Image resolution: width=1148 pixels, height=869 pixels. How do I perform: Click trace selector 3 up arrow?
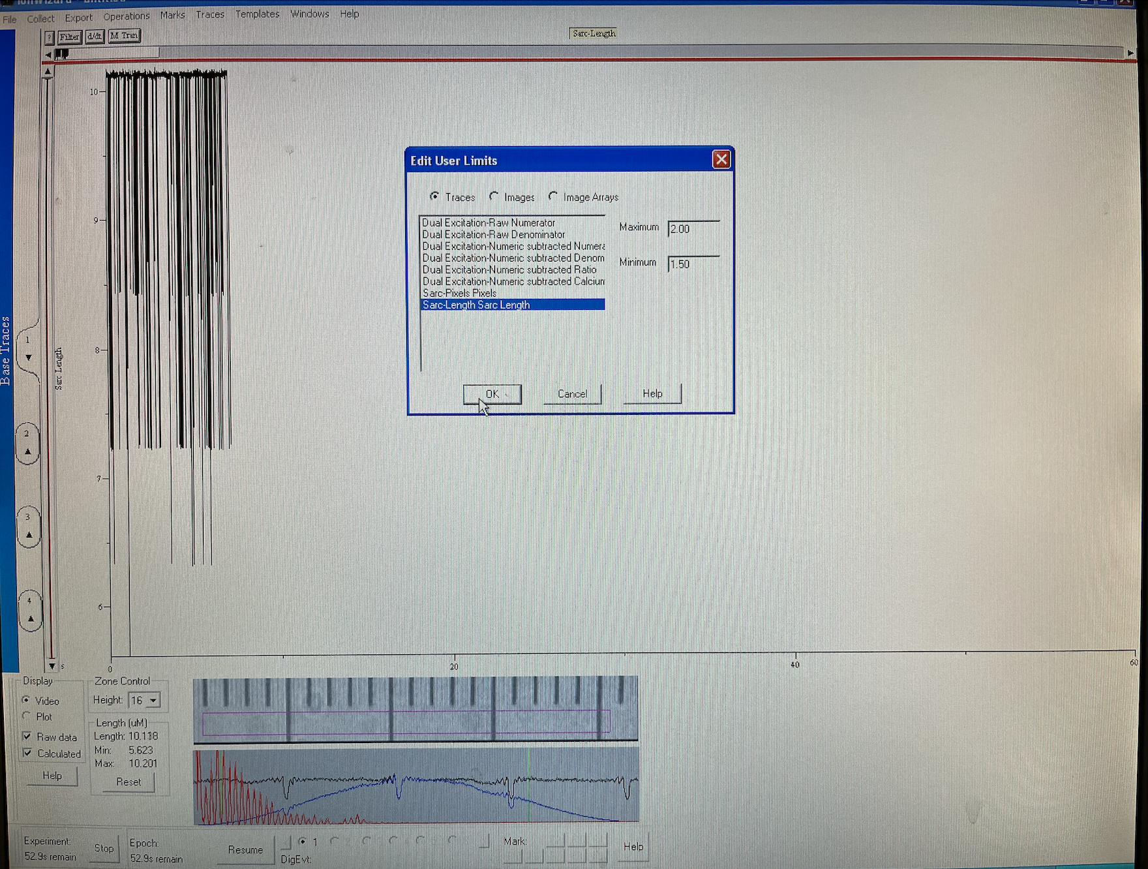click(29, 535)
